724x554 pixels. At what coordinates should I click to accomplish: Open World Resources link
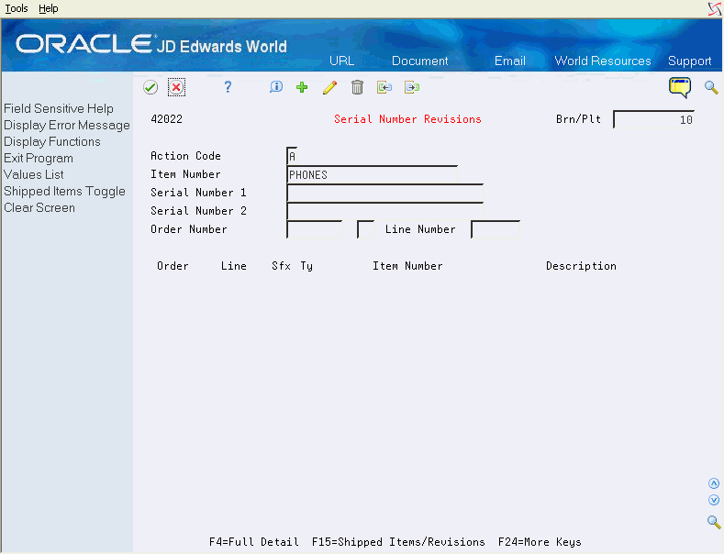click(603, 61)
